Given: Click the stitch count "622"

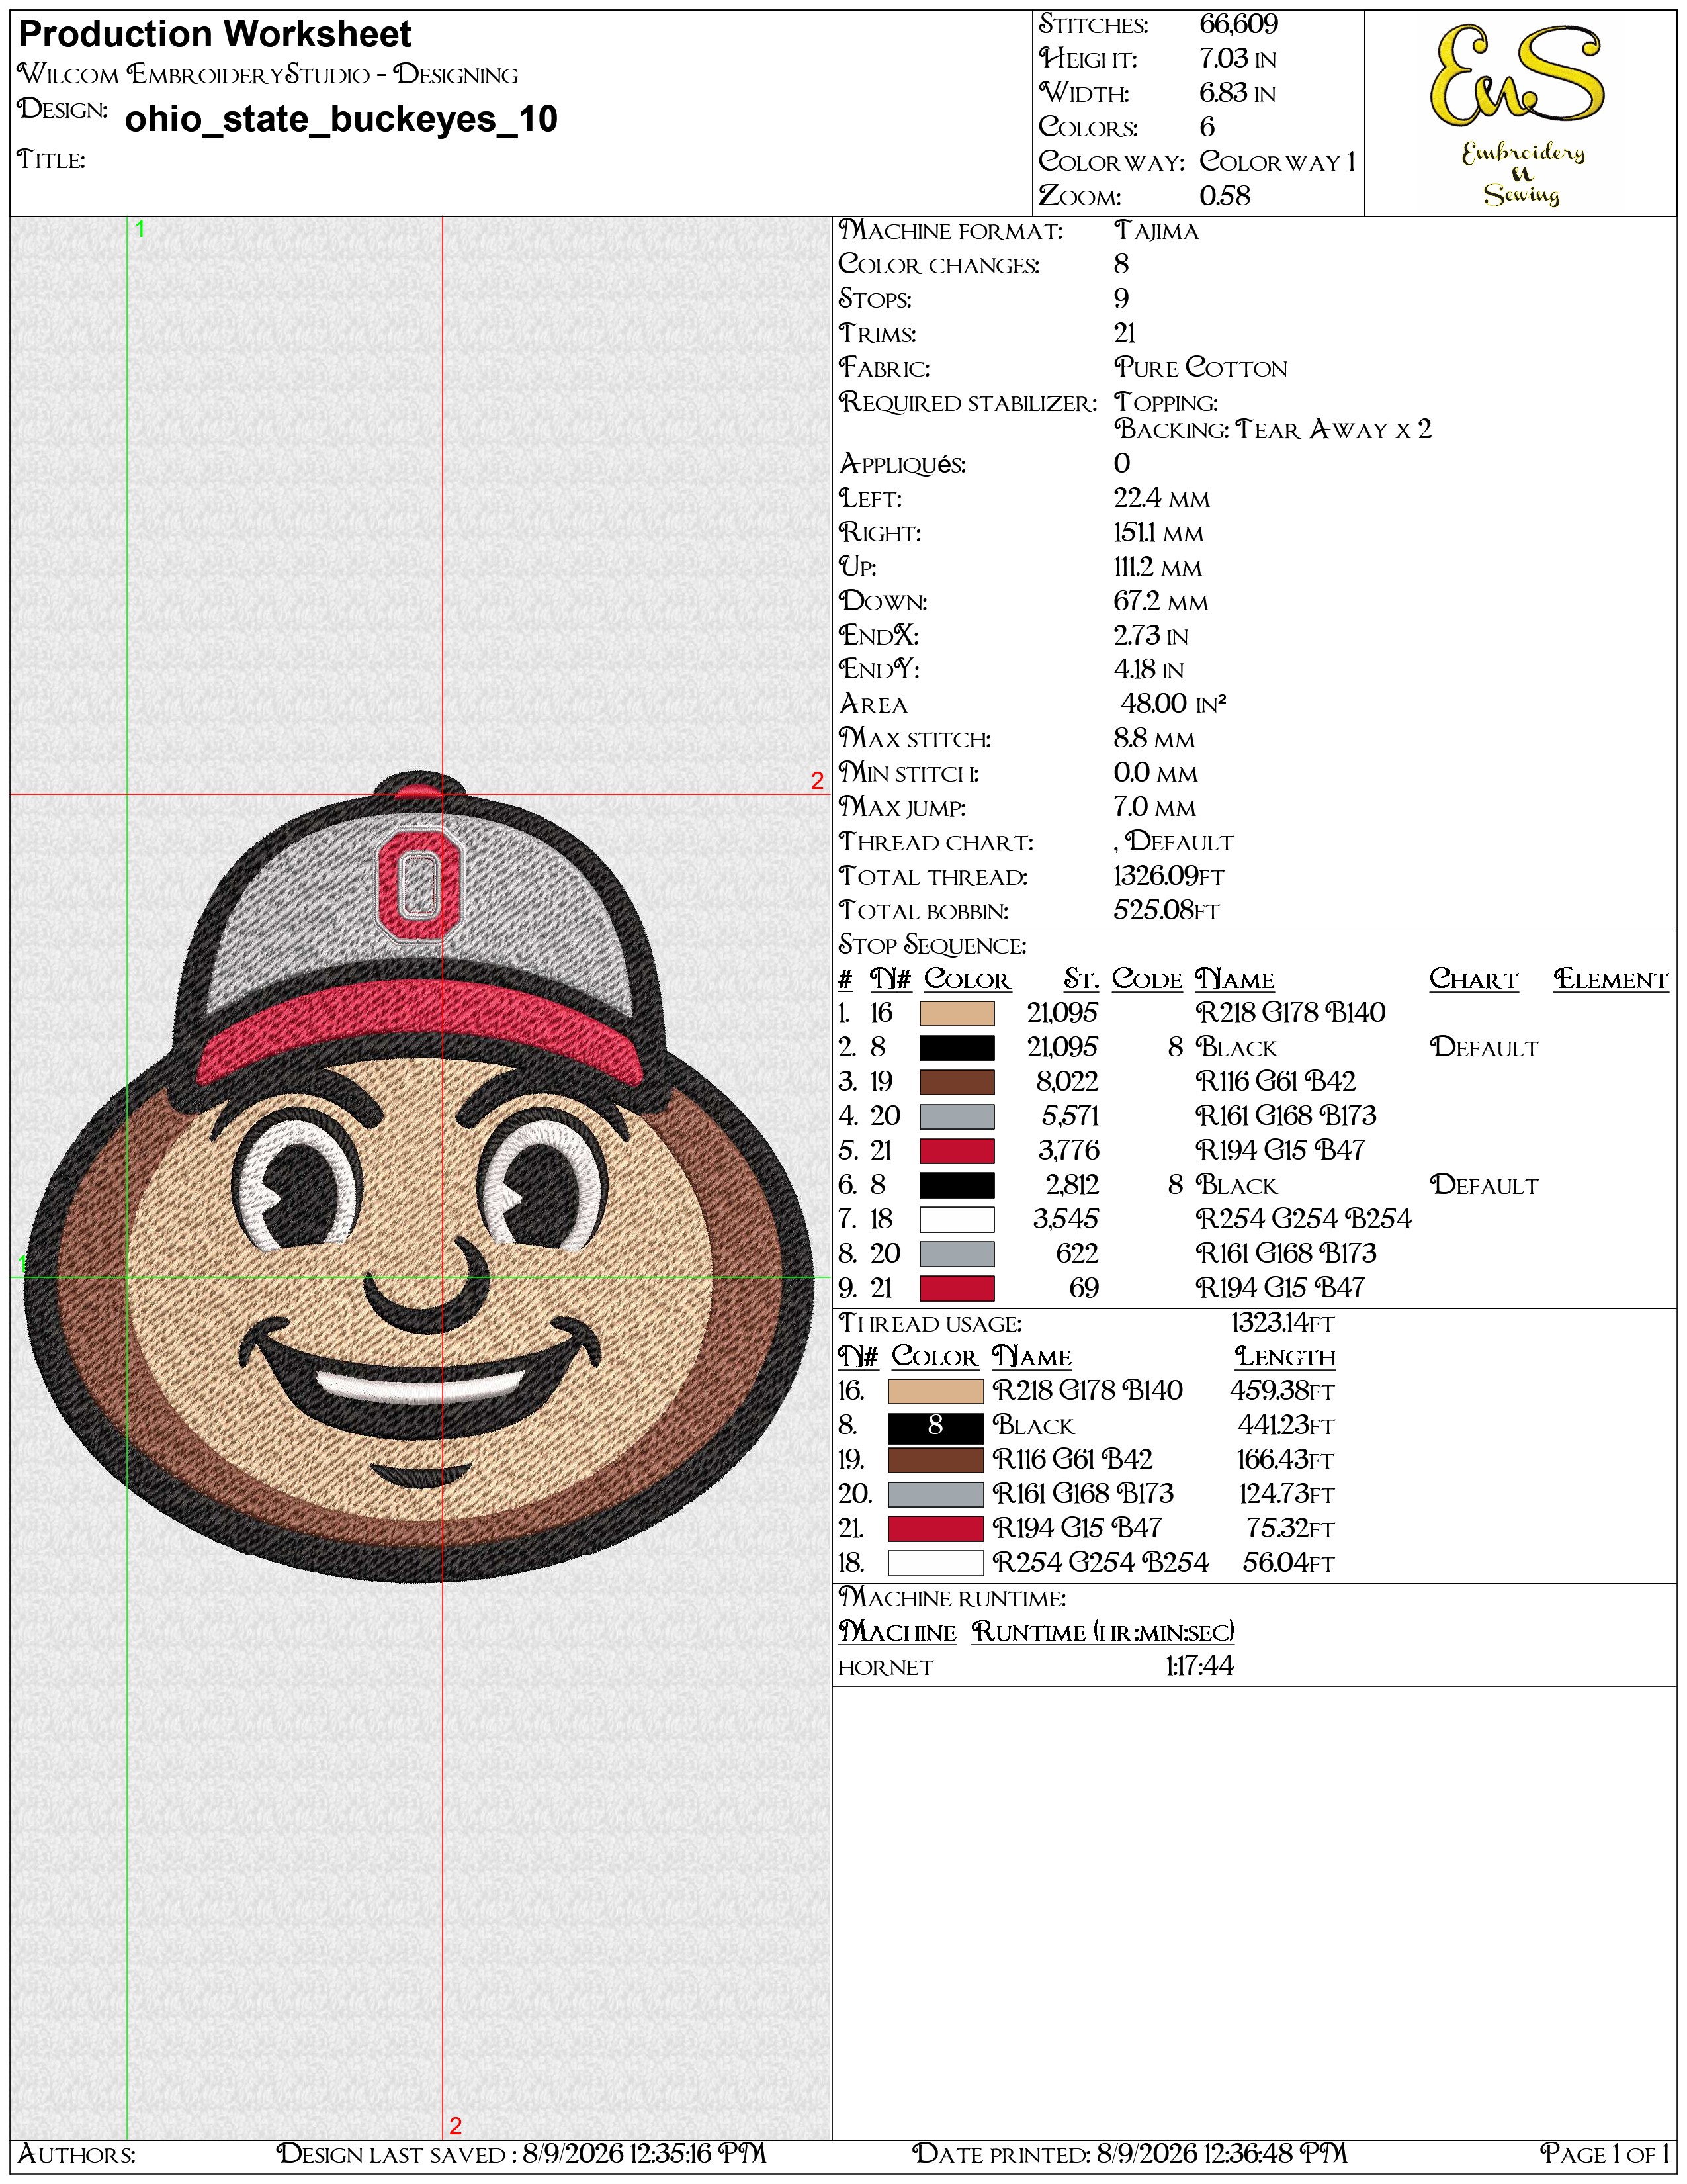Looking at the screenshot, I should [1077, 1254].
